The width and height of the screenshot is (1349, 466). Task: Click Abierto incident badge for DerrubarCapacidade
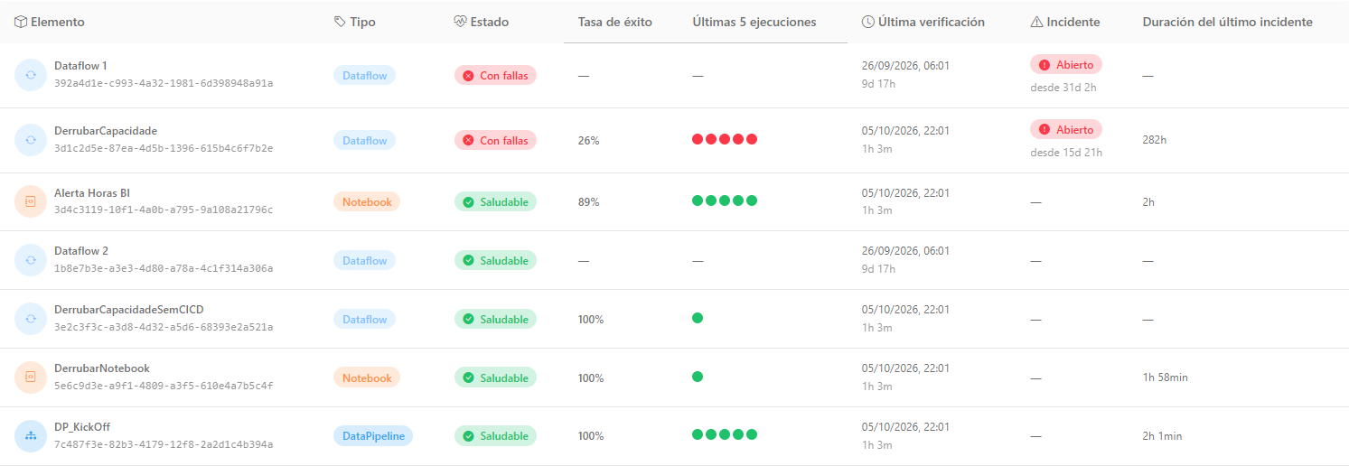click(x=1066, y=130)
